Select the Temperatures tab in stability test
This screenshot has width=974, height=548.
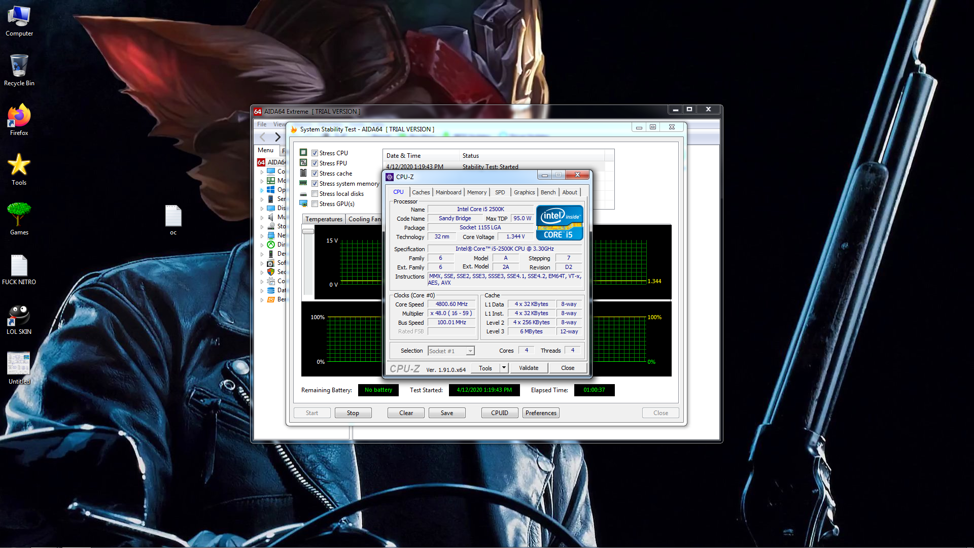(x=324, y=219)
